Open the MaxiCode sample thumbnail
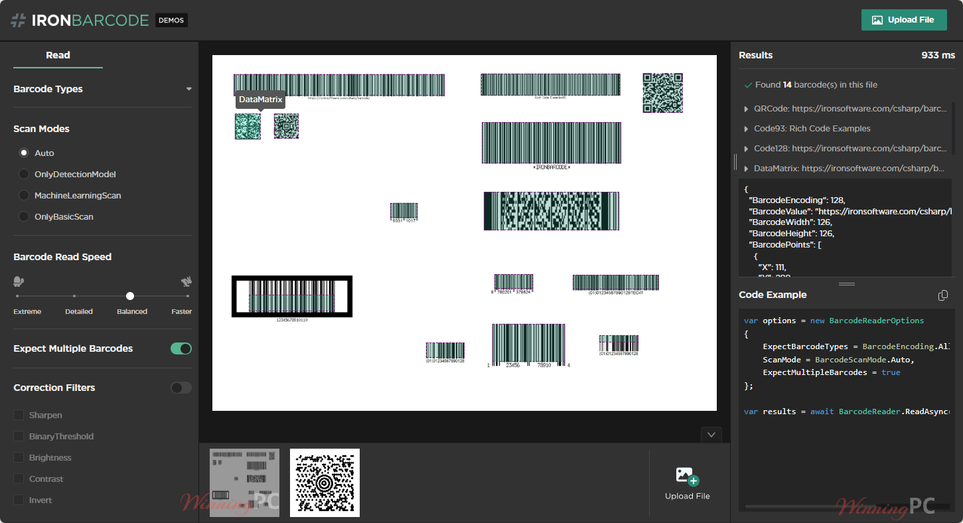Viewport: 963px width, 523px height. 325,483
